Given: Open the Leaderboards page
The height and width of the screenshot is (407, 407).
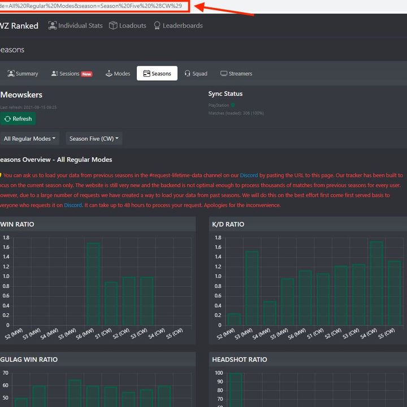Looking at the screenshot, I should [178, 25].
